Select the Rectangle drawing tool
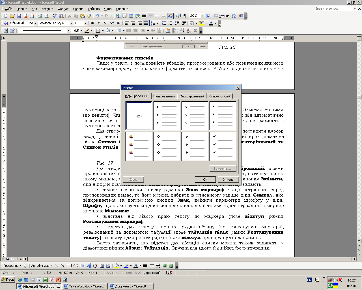This screenshot has width=362, height=290. pyautogui.click(x=69, y=266)
